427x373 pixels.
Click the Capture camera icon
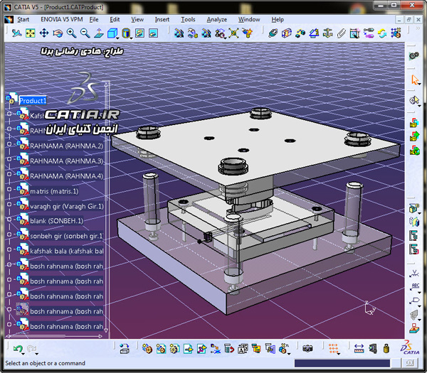click(x=307, y=348)
